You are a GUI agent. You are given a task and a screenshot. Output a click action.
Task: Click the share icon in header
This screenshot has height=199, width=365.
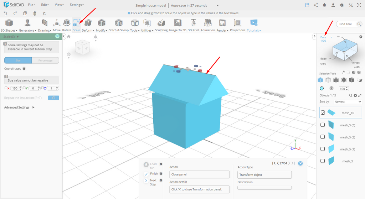(x=316, y=5)
